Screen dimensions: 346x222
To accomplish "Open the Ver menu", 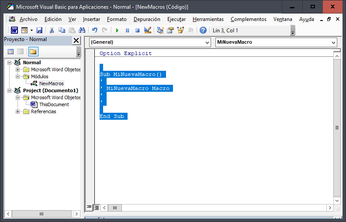I will tap(72, 19).
